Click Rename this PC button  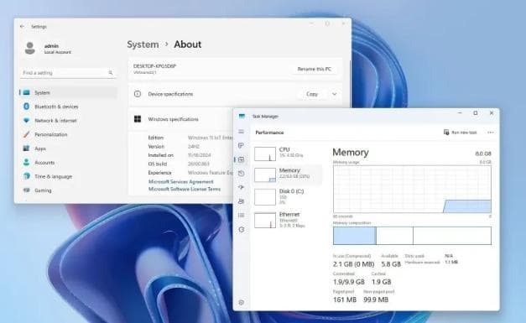coord(315,69)
